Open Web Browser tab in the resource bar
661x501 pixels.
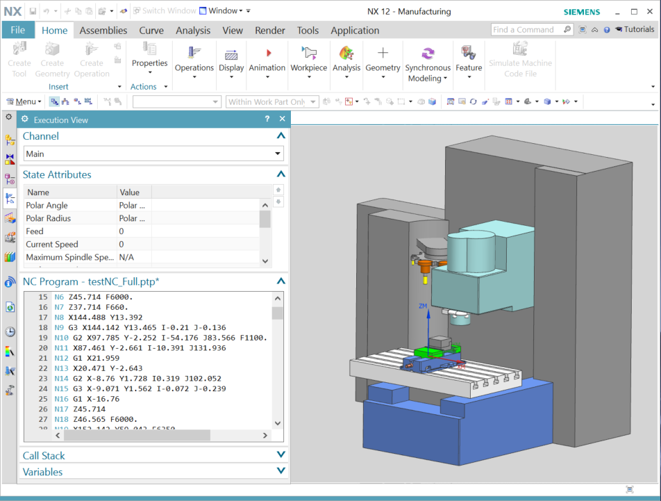tap(10, 307)
